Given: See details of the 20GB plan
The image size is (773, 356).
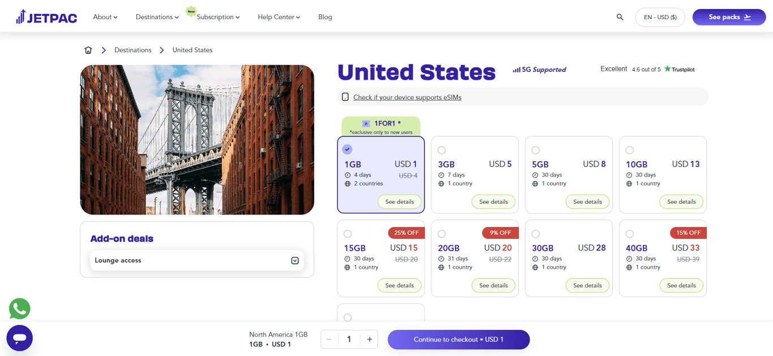Looking at the screenshot, I should coord(493,285).
